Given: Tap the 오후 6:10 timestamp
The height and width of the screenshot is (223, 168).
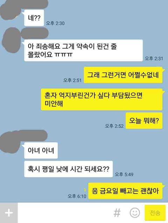Looking at the screenshot, I should pyautogui.click(x=77, y=196).
